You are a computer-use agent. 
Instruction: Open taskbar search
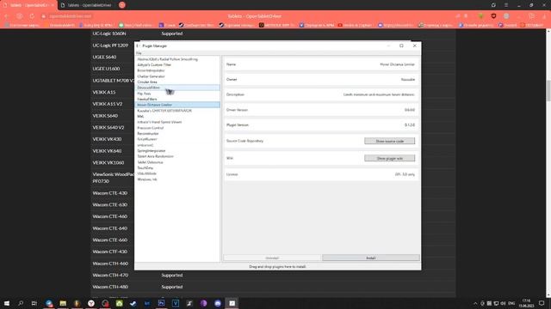pos(21,303)
